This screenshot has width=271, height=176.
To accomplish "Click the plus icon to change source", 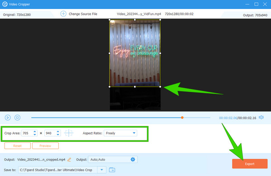I will 63,14.
